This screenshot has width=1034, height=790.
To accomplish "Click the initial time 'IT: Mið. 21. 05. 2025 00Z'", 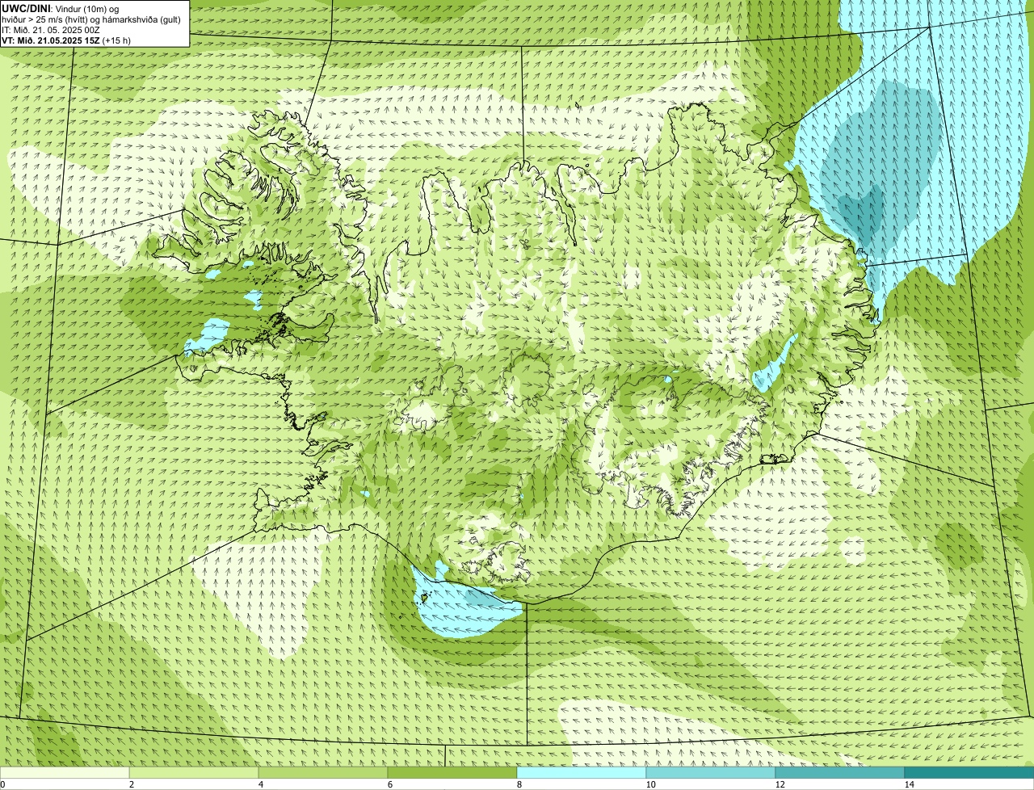I will point(51,29).
